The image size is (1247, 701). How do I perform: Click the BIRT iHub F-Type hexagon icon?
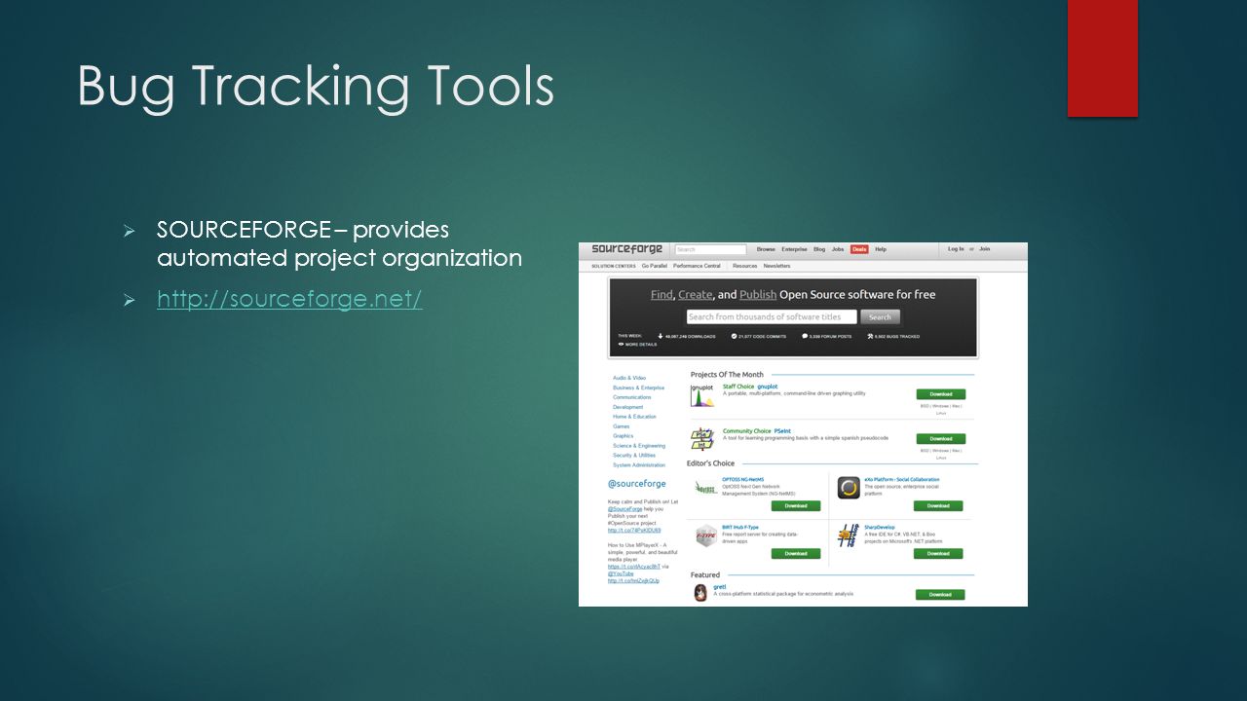pos(706,535)
